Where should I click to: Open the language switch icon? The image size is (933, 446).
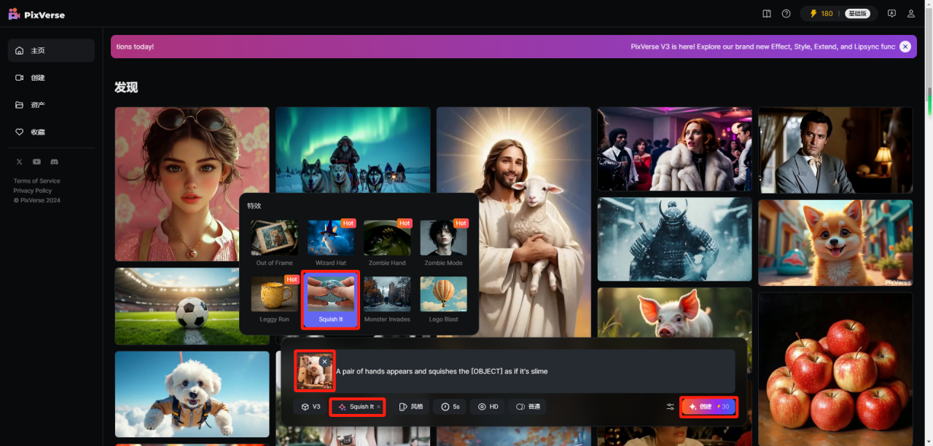point(891,14)
